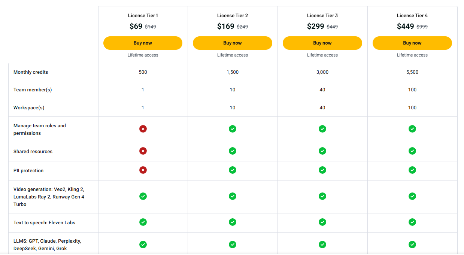The width and height of the screenshot is (464, 255).
Task: Click the License Tier 1 heading
Action: 143,16
